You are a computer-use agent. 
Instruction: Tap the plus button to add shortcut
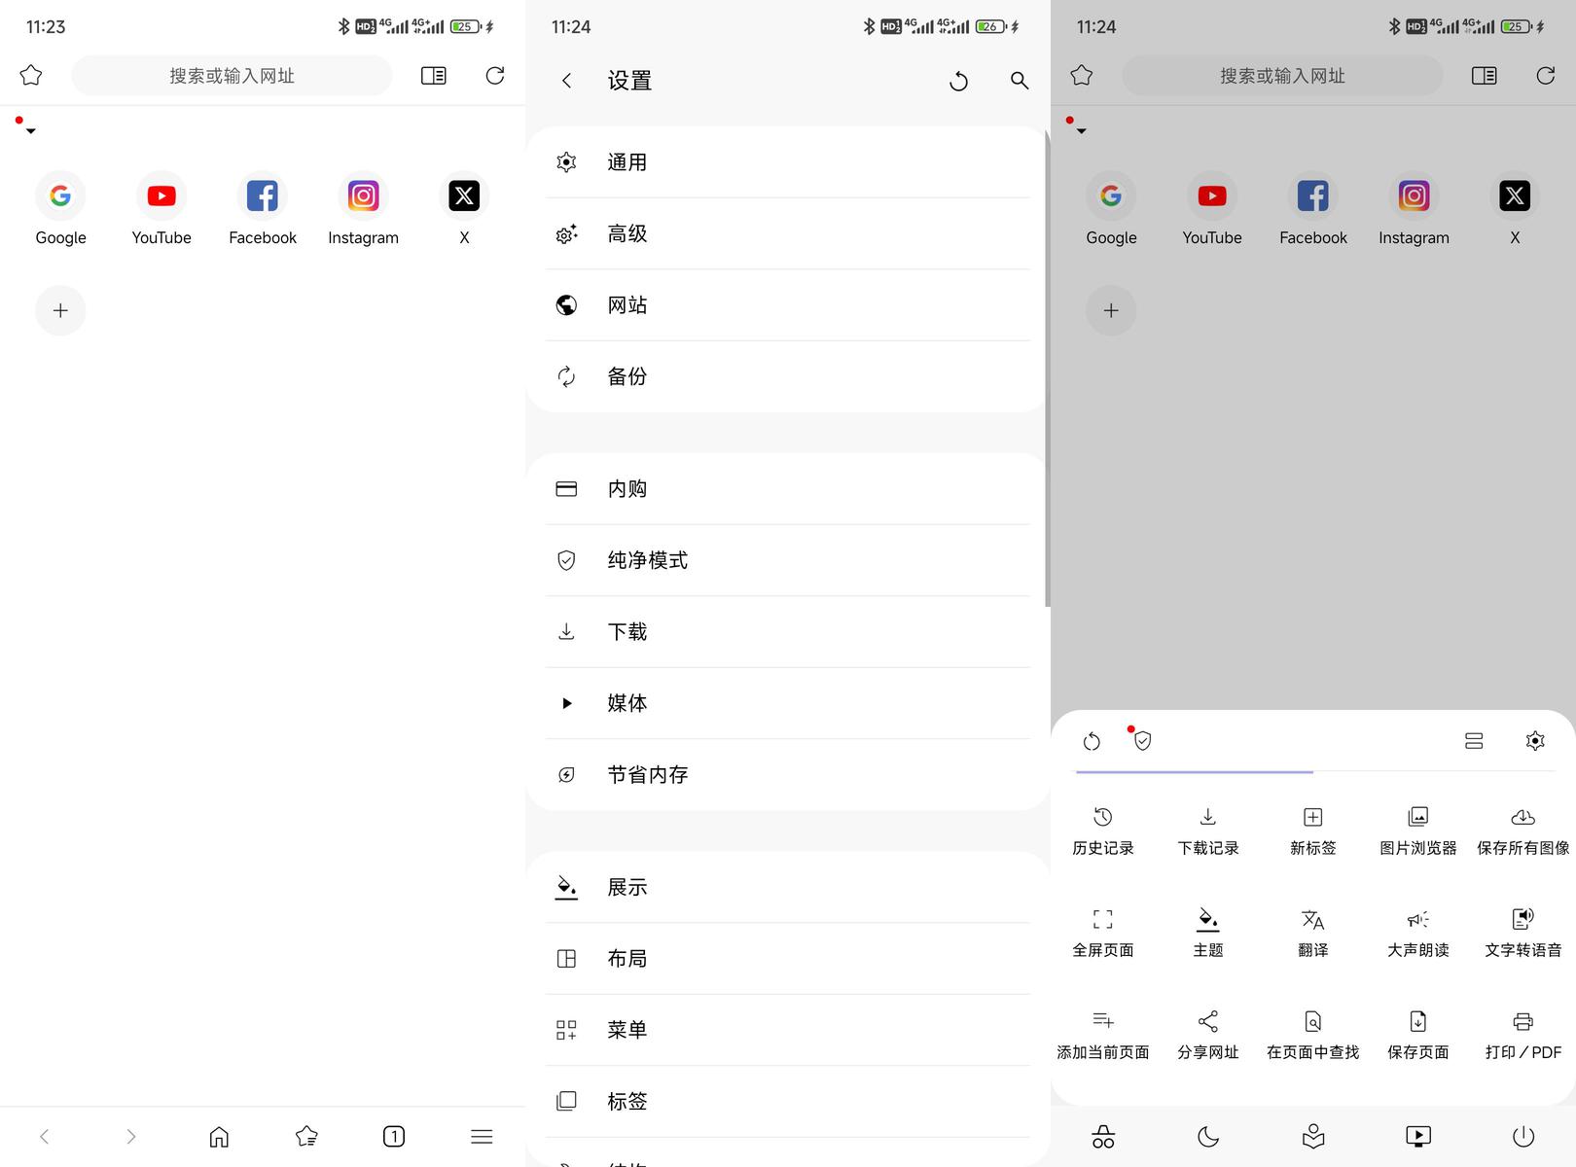pos(60,310)
